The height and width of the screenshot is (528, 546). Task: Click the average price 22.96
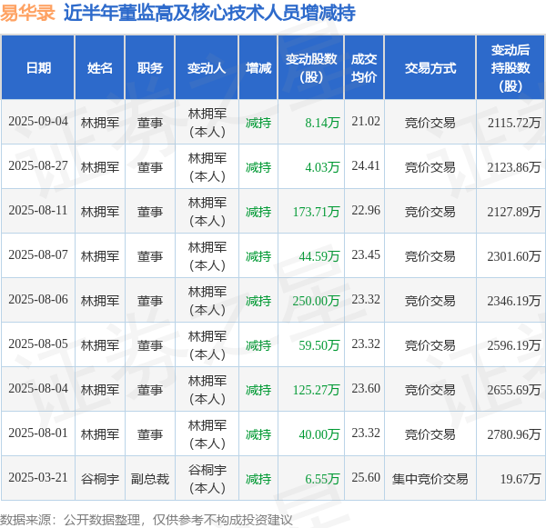(366, 211)
